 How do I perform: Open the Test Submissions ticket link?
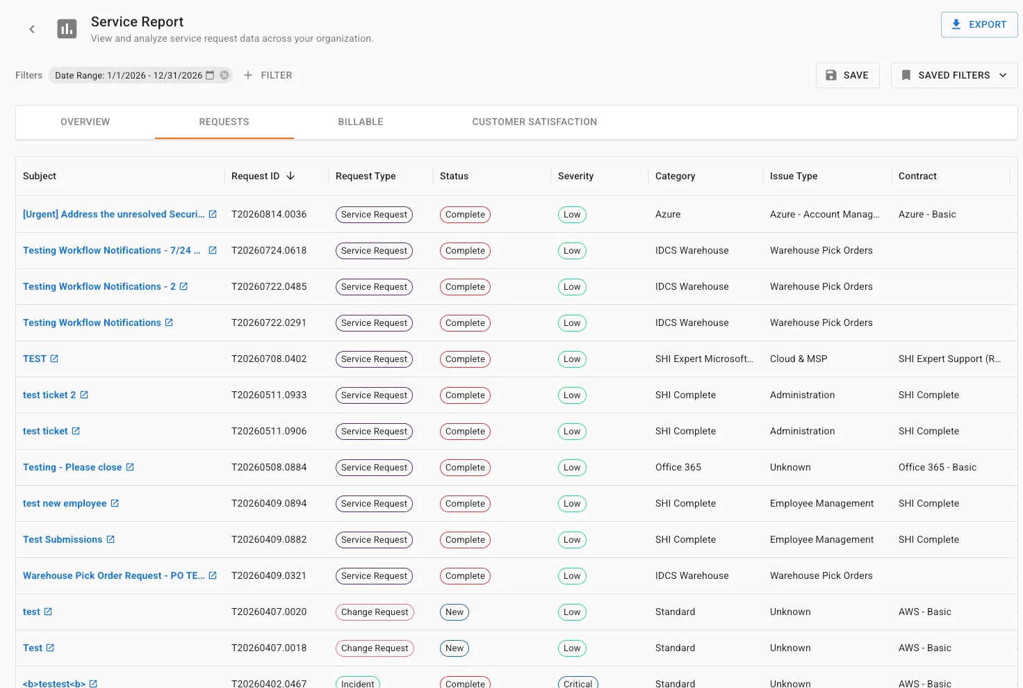[63, 539]
